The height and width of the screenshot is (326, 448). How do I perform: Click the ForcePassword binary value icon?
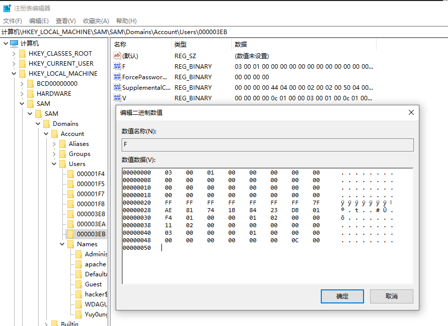pyautogui.click(x=117, y=77)
